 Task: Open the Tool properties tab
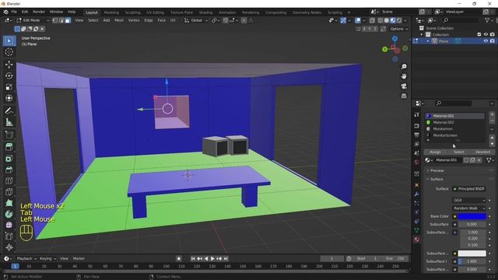click(417, 114)
